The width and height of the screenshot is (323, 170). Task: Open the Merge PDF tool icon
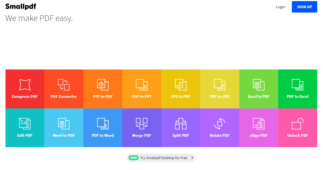(142, 124)
